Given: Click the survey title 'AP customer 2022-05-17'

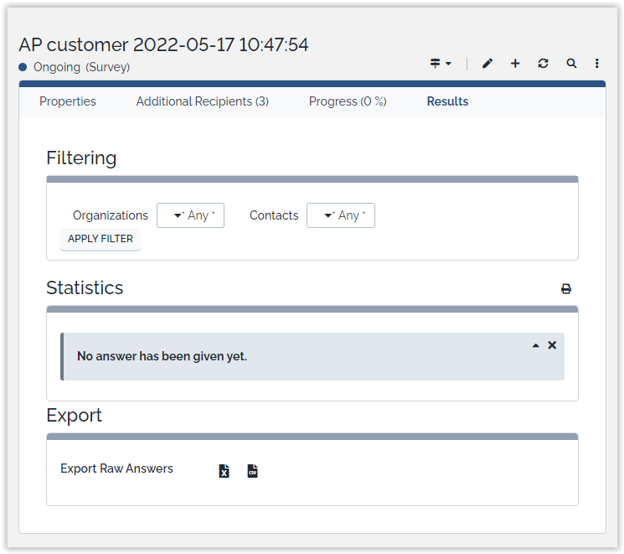Looking at the screenshot, I should tap(163, 45).
